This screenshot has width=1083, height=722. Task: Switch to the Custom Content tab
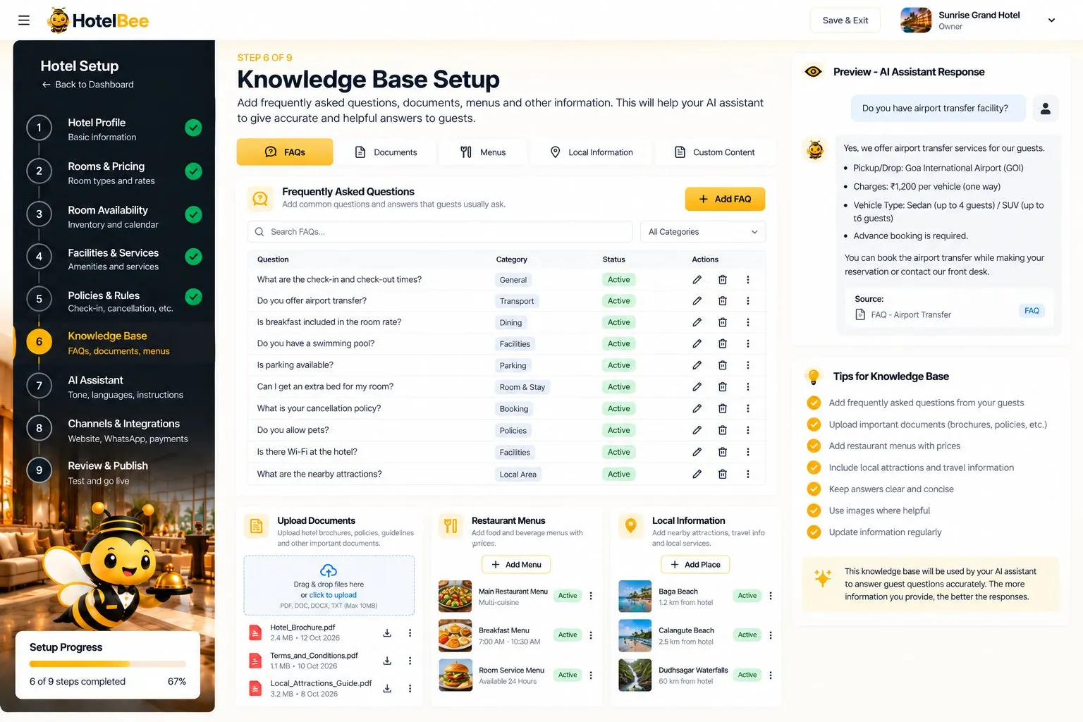(x=714, y=152)
